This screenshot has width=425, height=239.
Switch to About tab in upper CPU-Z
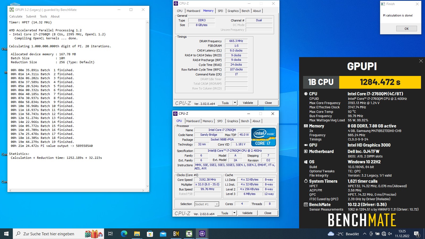(257, 11)
